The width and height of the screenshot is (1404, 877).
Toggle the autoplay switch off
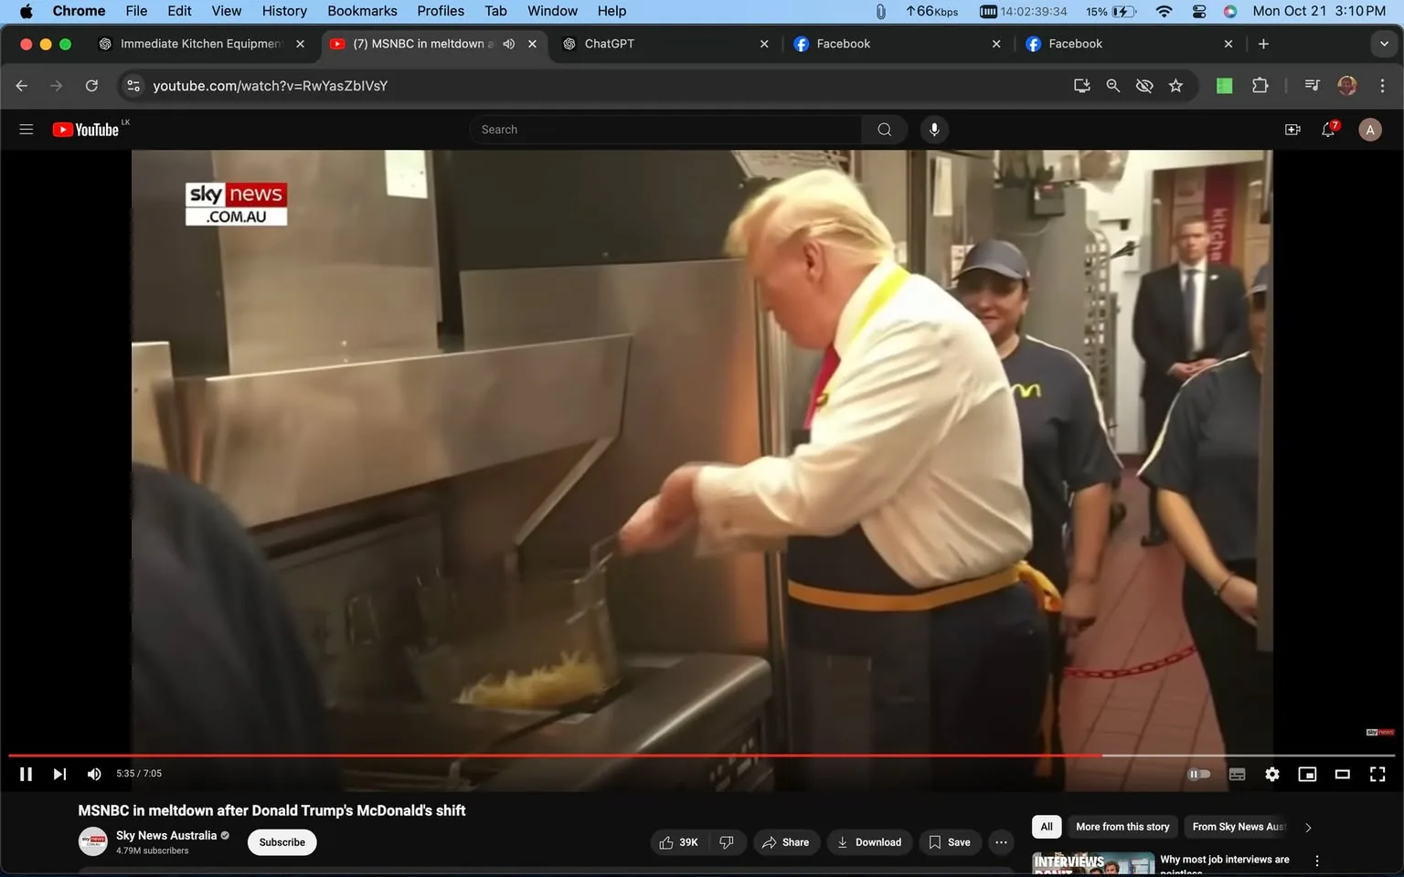(x=1199, y=774)
